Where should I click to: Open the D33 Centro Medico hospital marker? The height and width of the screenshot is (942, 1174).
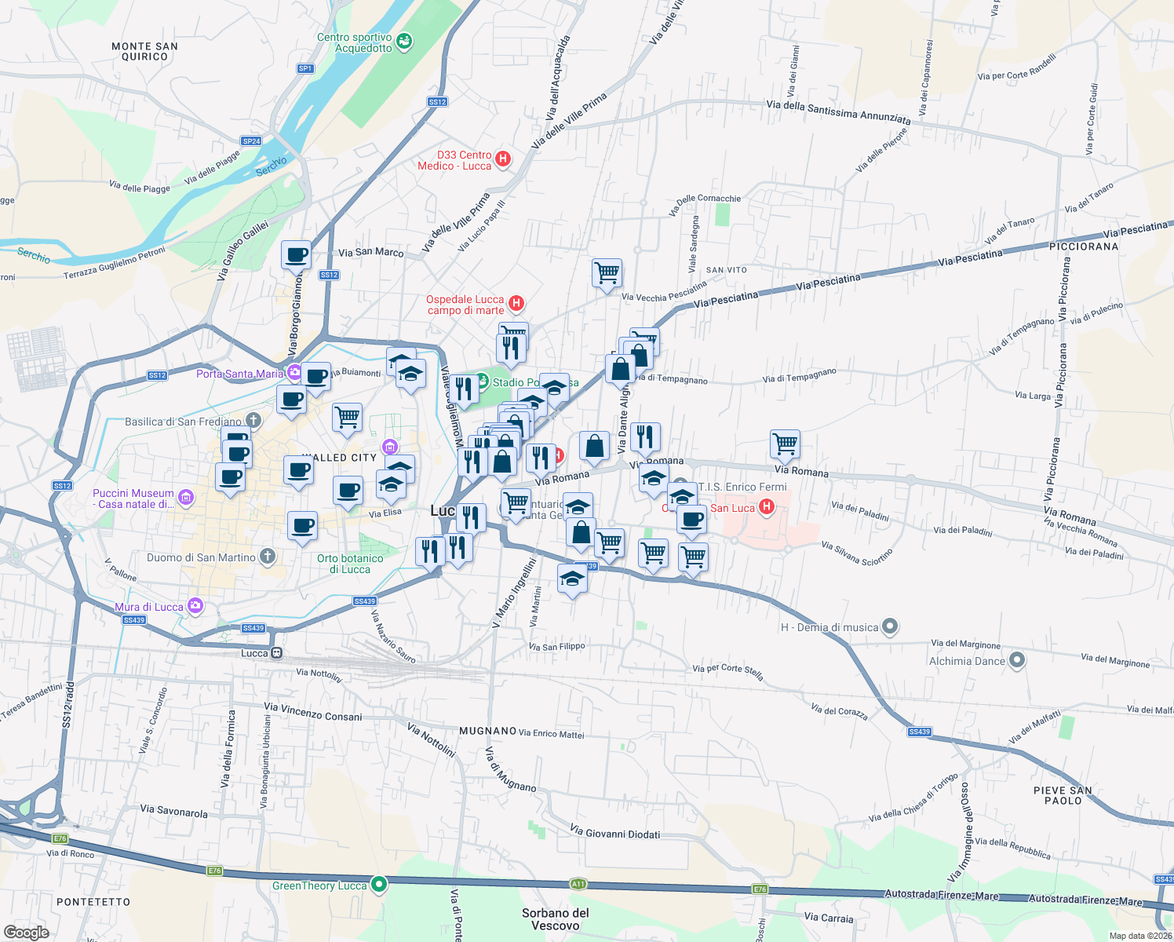tap(501, 158)
